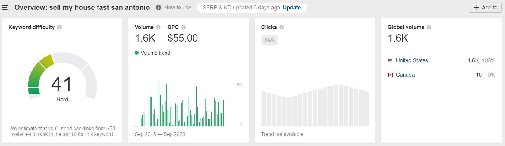Click the United States flag icon
The width and height of the screenshot is (505, 146).
tap(390, 60)
